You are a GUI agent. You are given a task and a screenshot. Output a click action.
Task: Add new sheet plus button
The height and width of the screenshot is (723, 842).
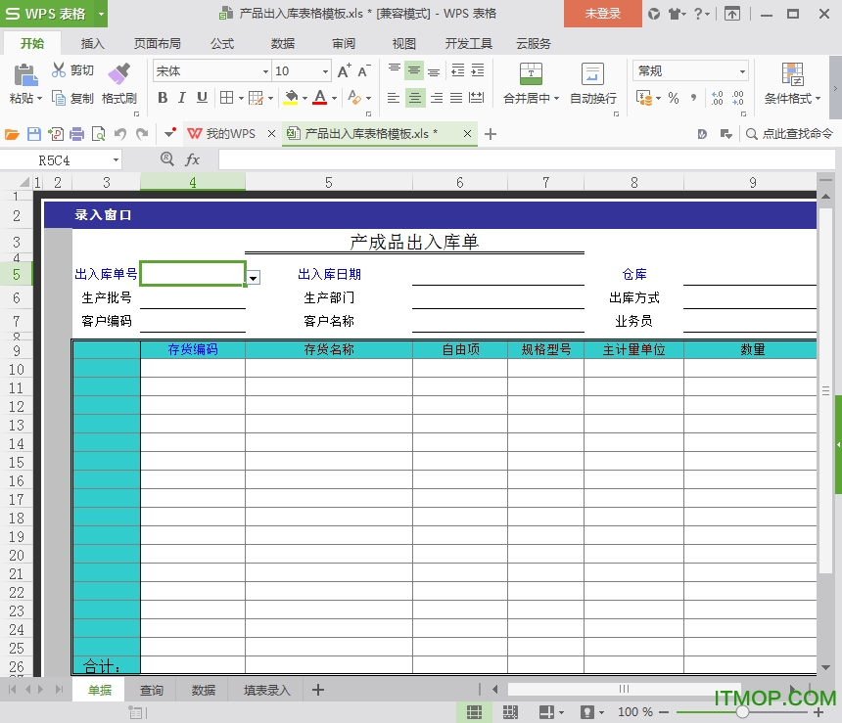(318, 690)
